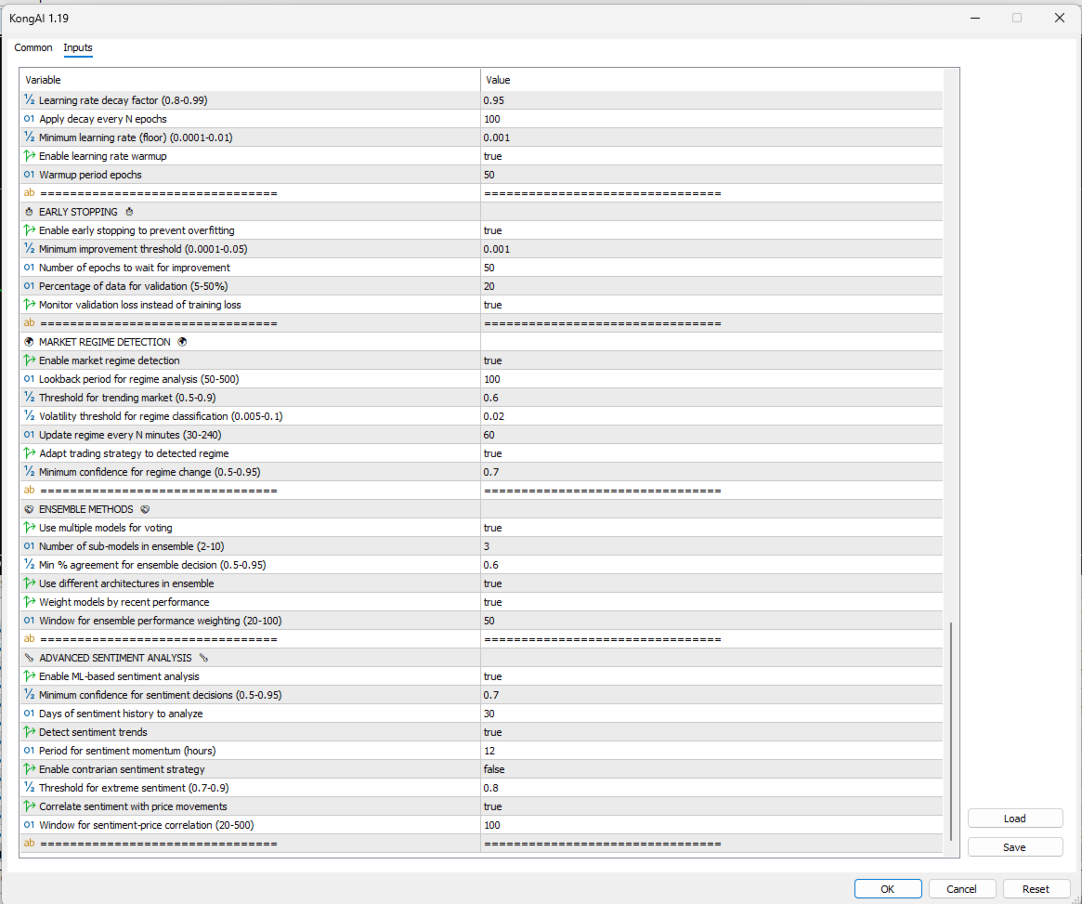Click the icon beside Enable market regime detection
1082x904 pixels.
pos(29,360)
